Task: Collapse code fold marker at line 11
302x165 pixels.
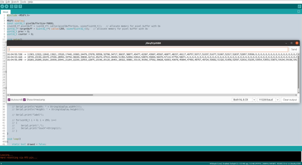Action: (6, 42)
